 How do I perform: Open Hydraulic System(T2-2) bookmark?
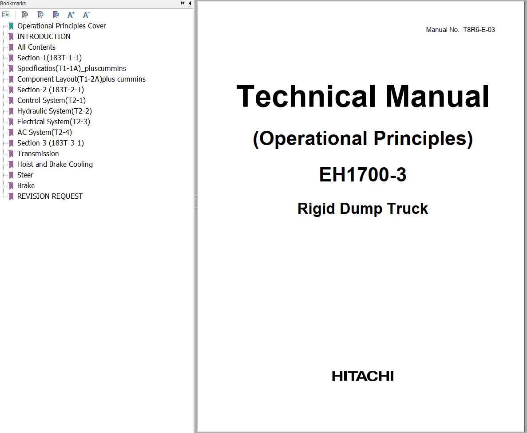click(55, 111)
